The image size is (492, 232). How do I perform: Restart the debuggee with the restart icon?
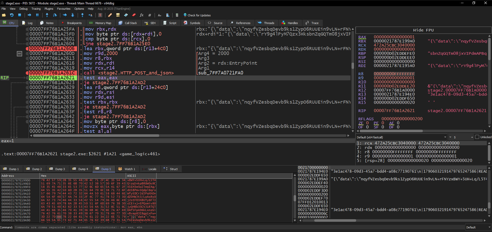point(12,15)
